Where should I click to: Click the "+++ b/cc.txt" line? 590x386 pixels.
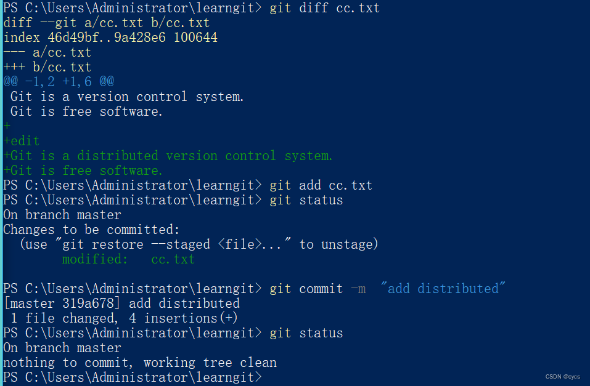47,67
